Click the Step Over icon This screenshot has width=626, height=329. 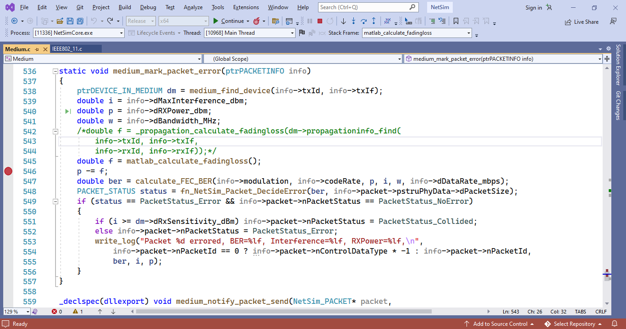pyautogui.click(x=364, y=21)
